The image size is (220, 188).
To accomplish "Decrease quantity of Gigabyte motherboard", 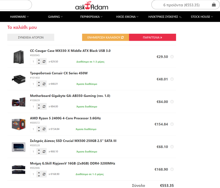I will click(x=39, y=108).
